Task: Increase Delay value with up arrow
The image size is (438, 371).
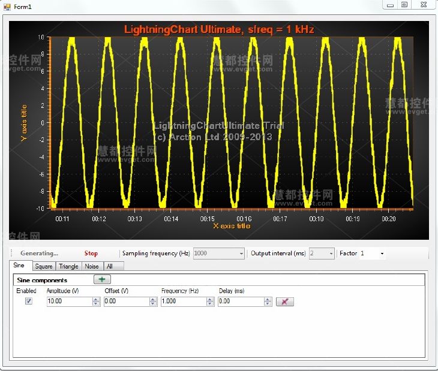Action: point(268,299)
